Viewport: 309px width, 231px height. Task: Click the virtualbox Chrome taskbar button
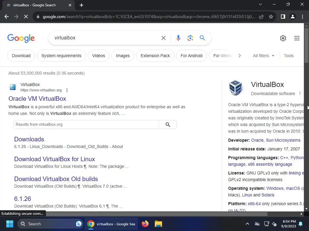pyautogui.click(x=112, y=224)
